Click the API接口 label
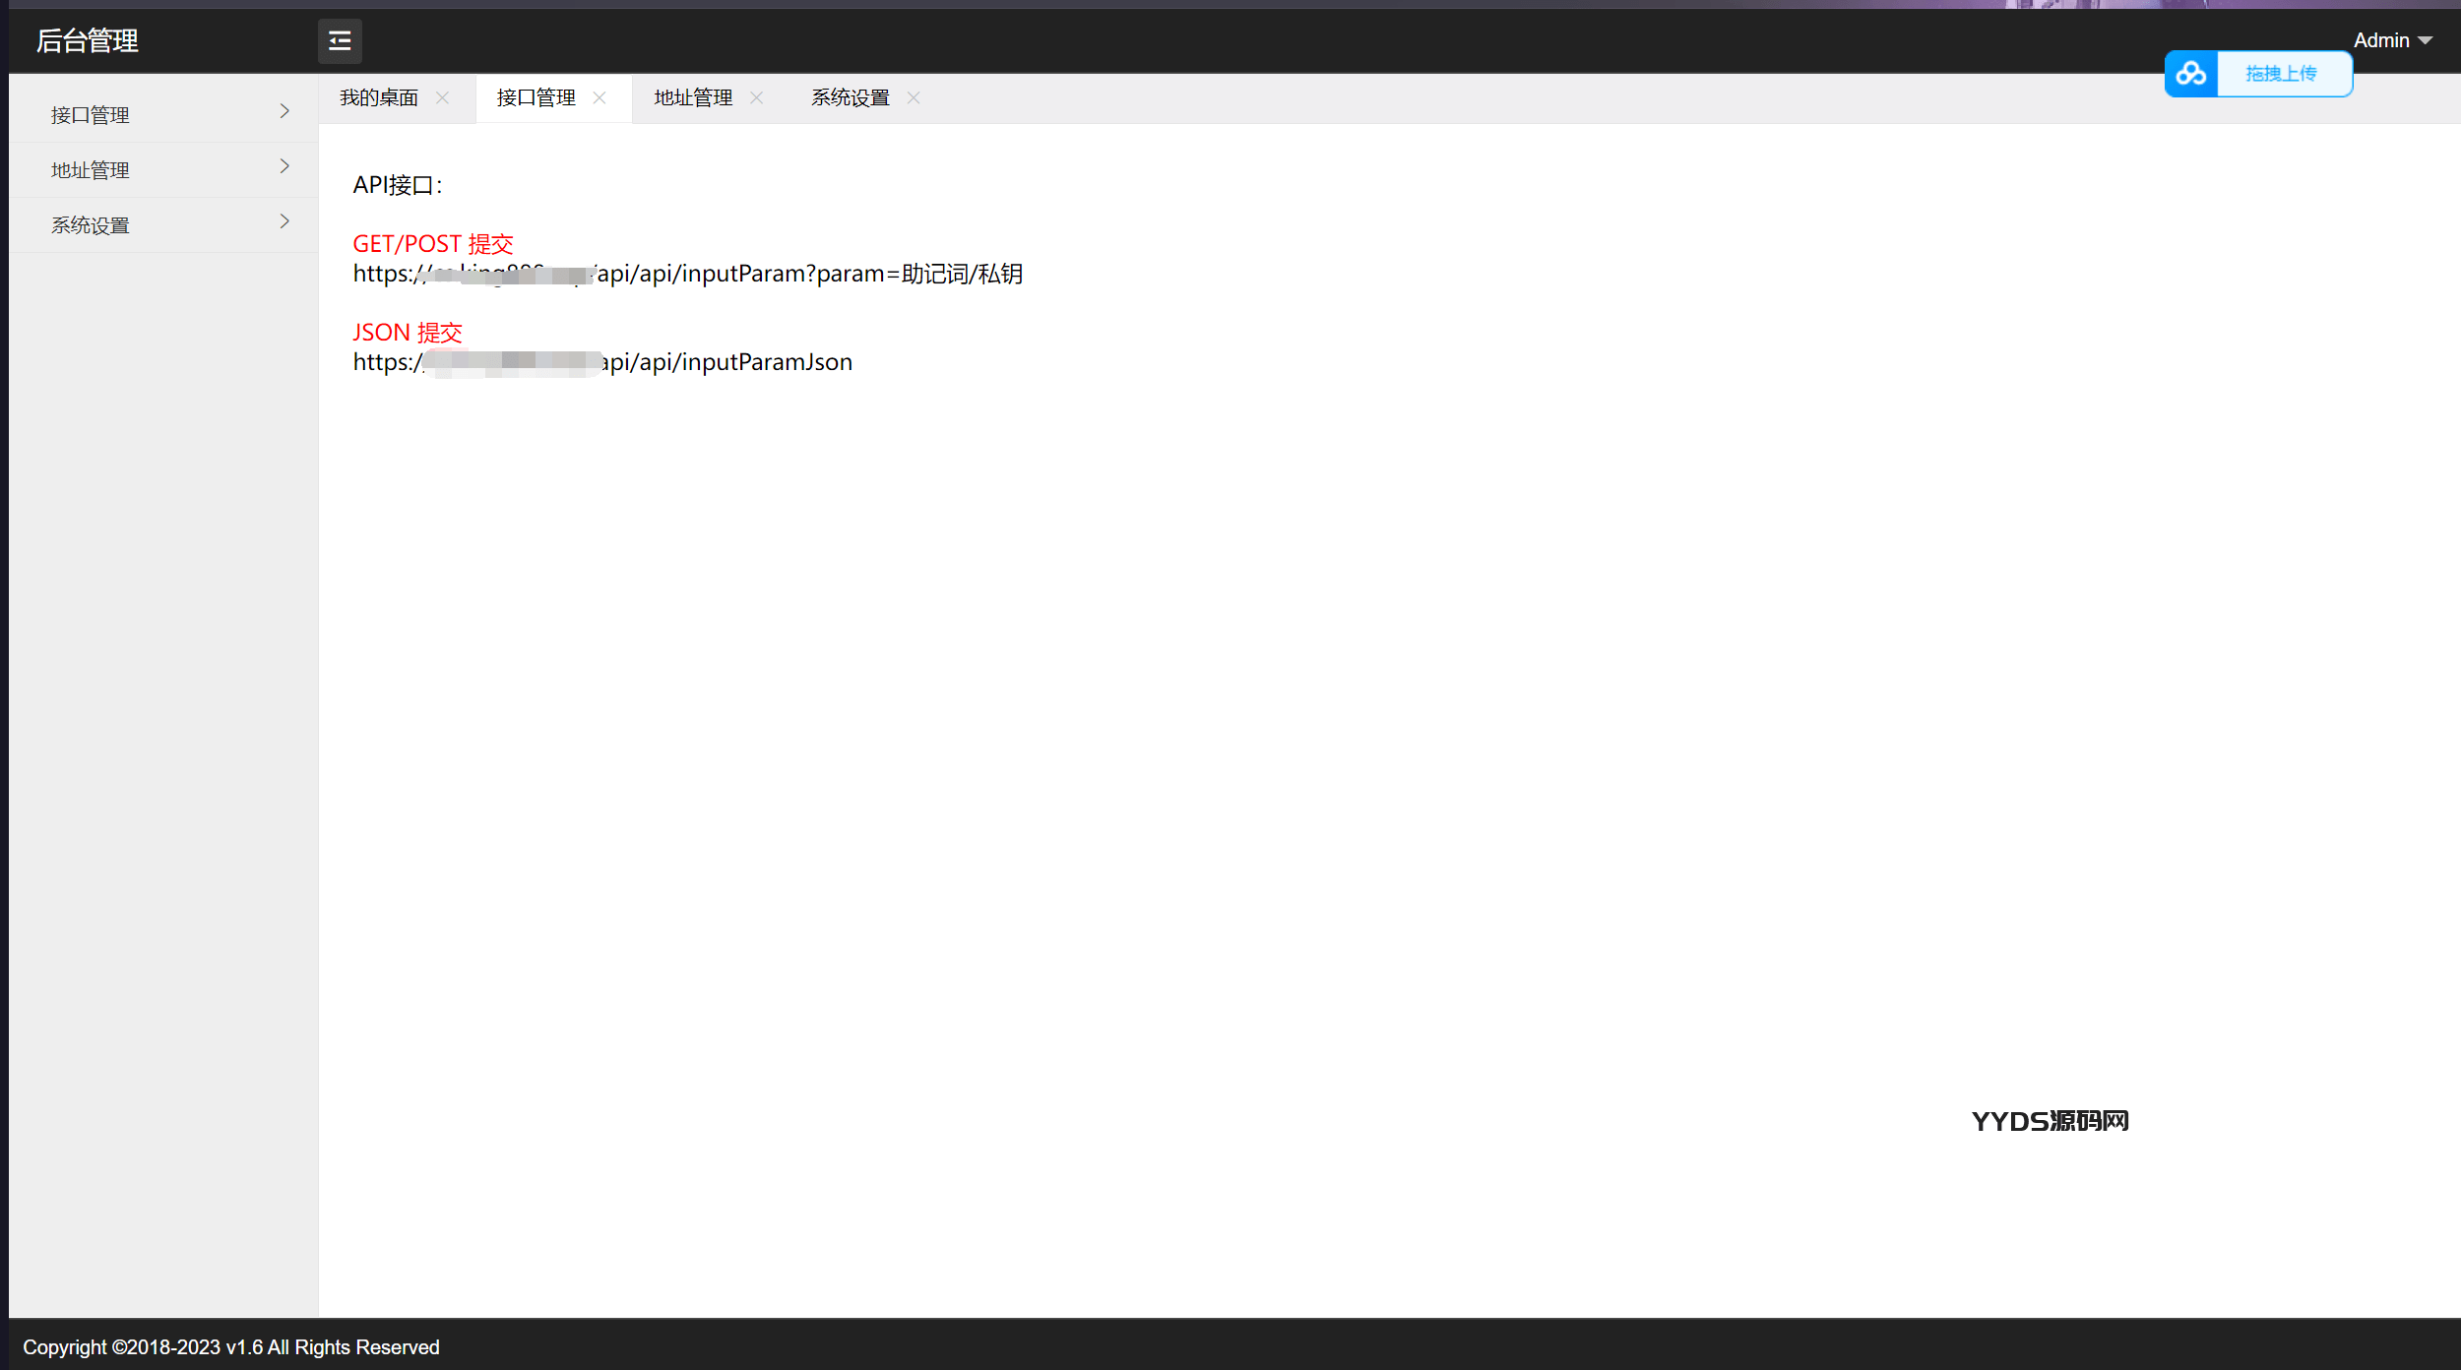 tap(398, 185)
